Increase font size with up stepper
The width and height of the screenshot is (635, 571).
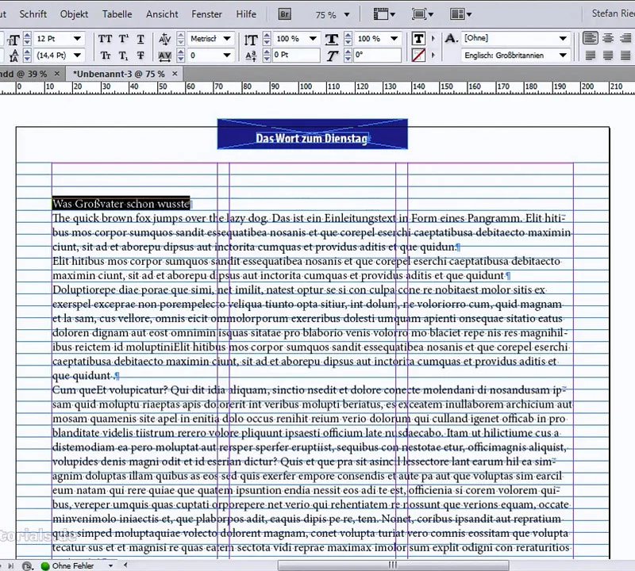[27, 36]
